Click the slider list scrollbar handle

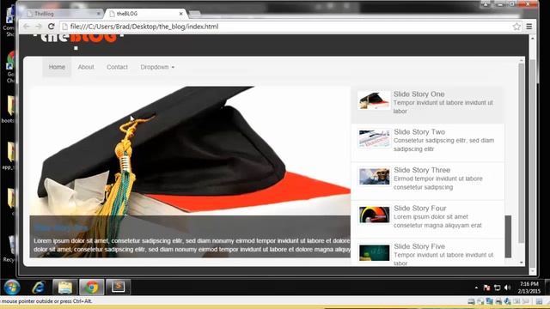coord(508,237)
